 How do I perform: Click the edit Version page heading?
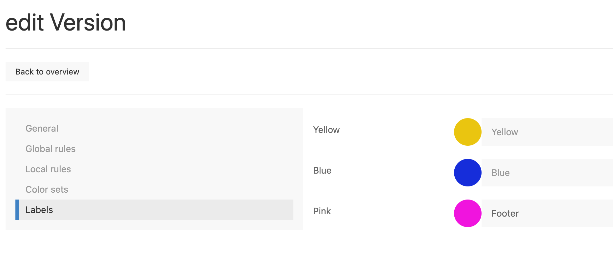[66, 22]
